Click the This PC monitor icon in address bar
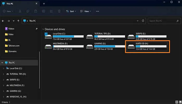 click(x=24, y=21)
